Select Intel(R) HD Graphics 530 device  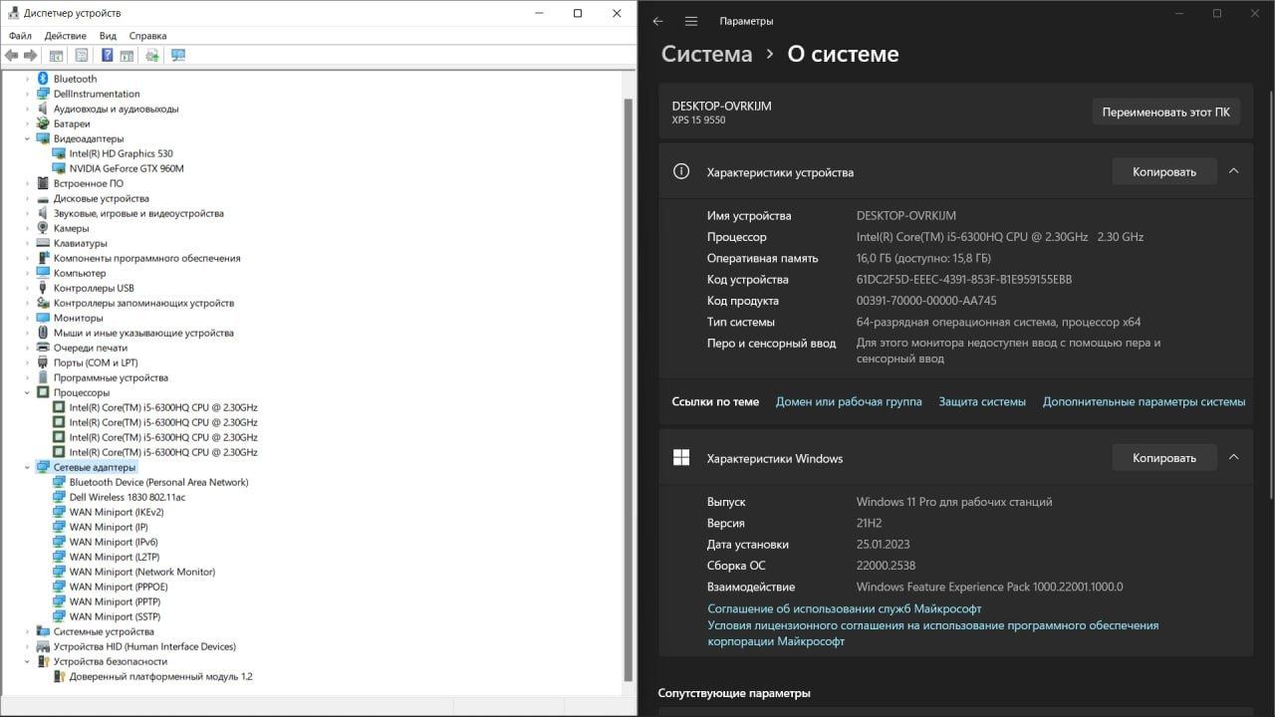pyautogui.click(x=121, y=153)
